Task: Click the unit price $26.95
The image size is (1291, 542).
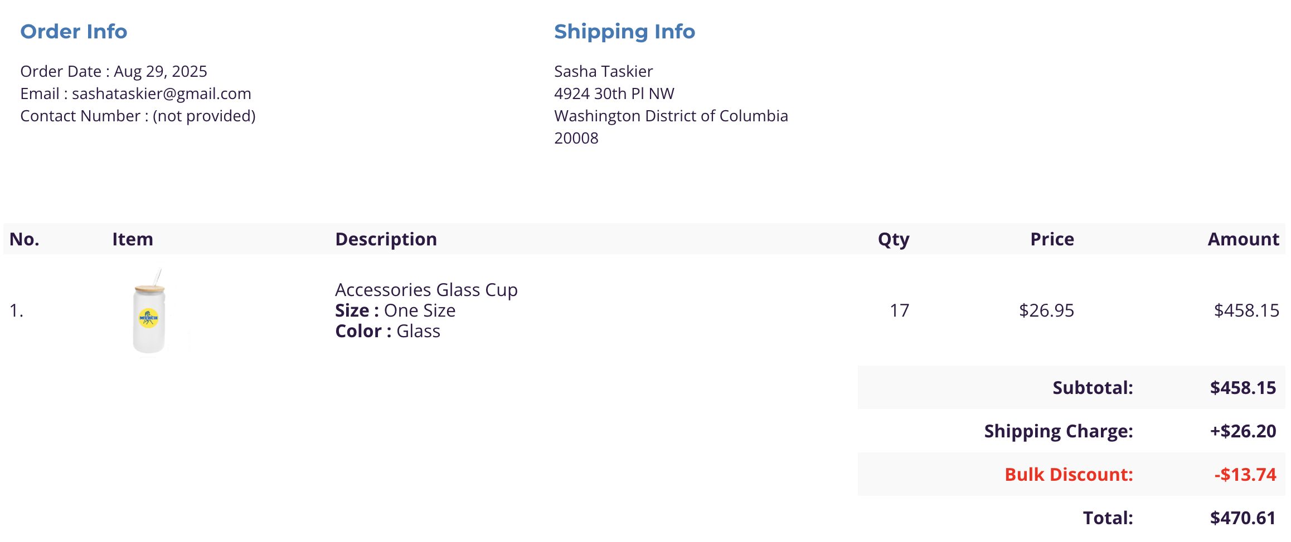Action: click(x=1046, y=311)
